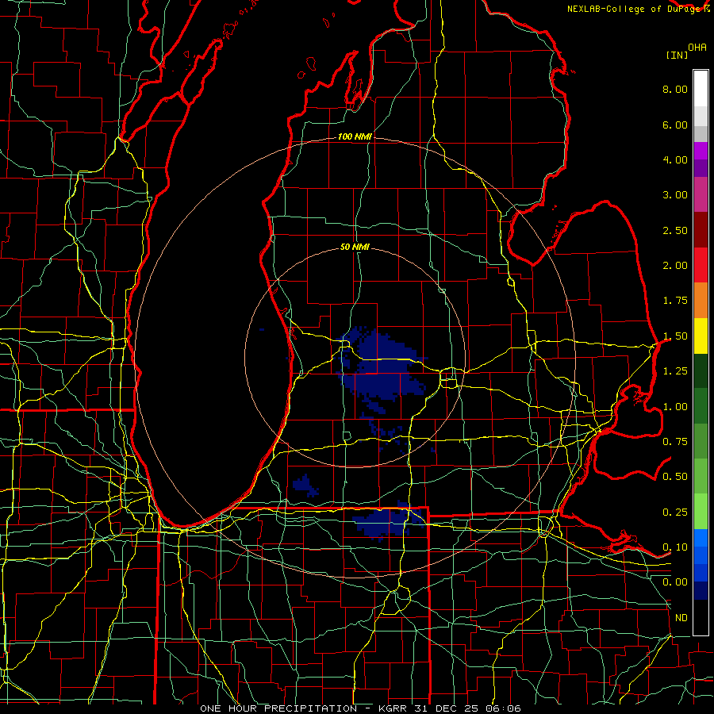Click the 3.00 legend value
Viewport: 714px width, 714px height.
coord(675,195)
